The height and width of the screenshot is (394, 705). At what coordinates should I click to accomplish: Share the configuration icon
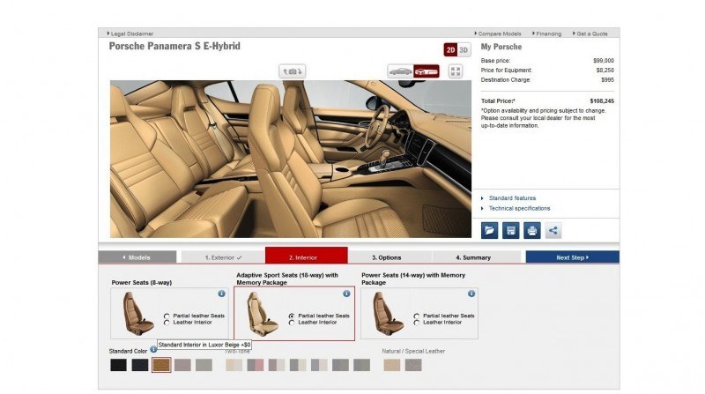(553, 231)
